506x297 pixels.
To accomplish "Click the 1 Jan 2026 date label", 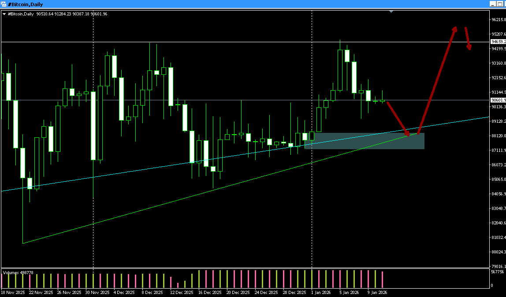I will 321,293.
